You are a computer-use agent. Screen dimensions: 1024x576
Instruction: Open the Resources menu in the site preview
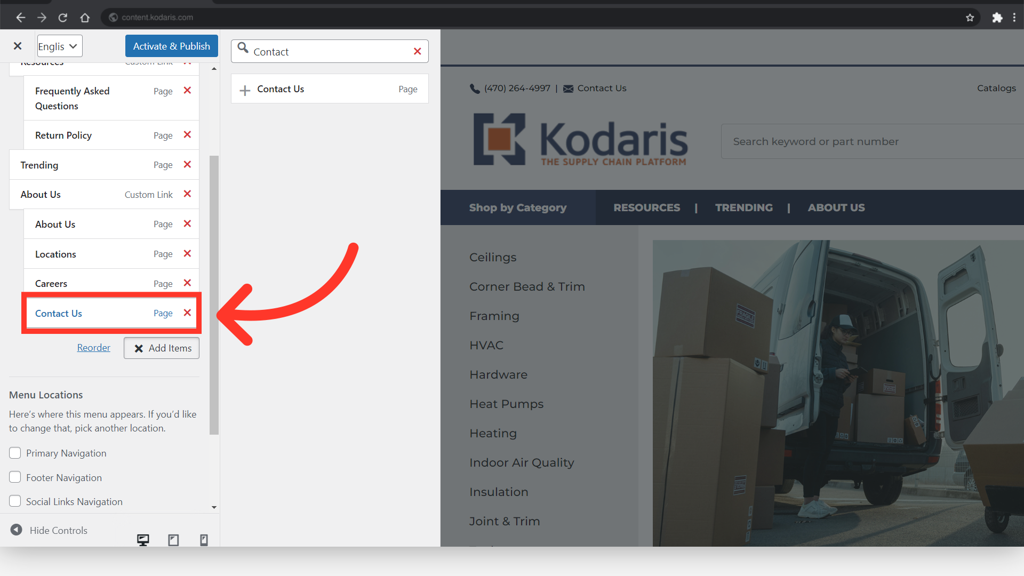[x=646, y=207]
